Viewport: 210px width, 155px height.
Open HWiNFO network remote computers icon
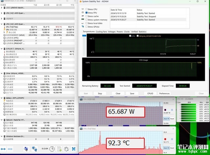[x=34, y=149]
